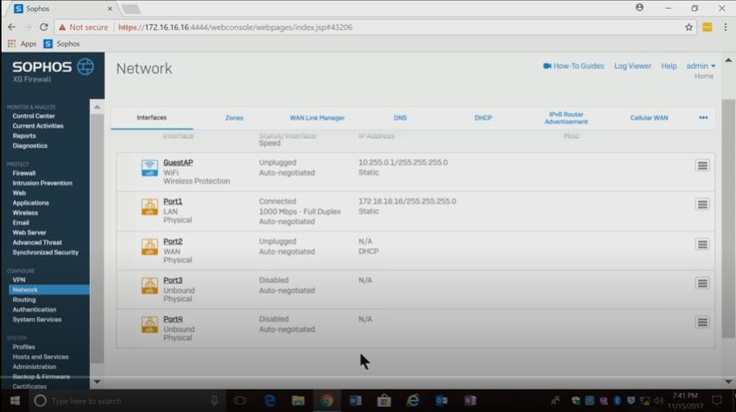Open the GuestAP interface link
The image size is (736, 412).
point(178,162)
